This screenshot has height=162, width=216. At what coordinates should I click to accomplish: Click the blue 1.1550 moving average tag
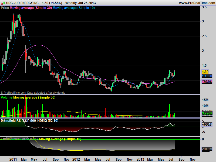(207, 76)
